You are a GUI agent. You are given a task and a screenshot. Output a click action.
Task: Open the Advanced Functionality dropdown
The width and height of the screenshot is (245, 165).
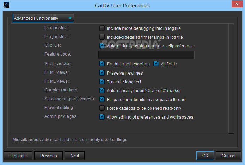(43, 18)
